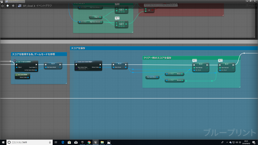Viewport: 258px width, 145px height.
Task: Select the lower GET array node
Action: coord(121,24)
